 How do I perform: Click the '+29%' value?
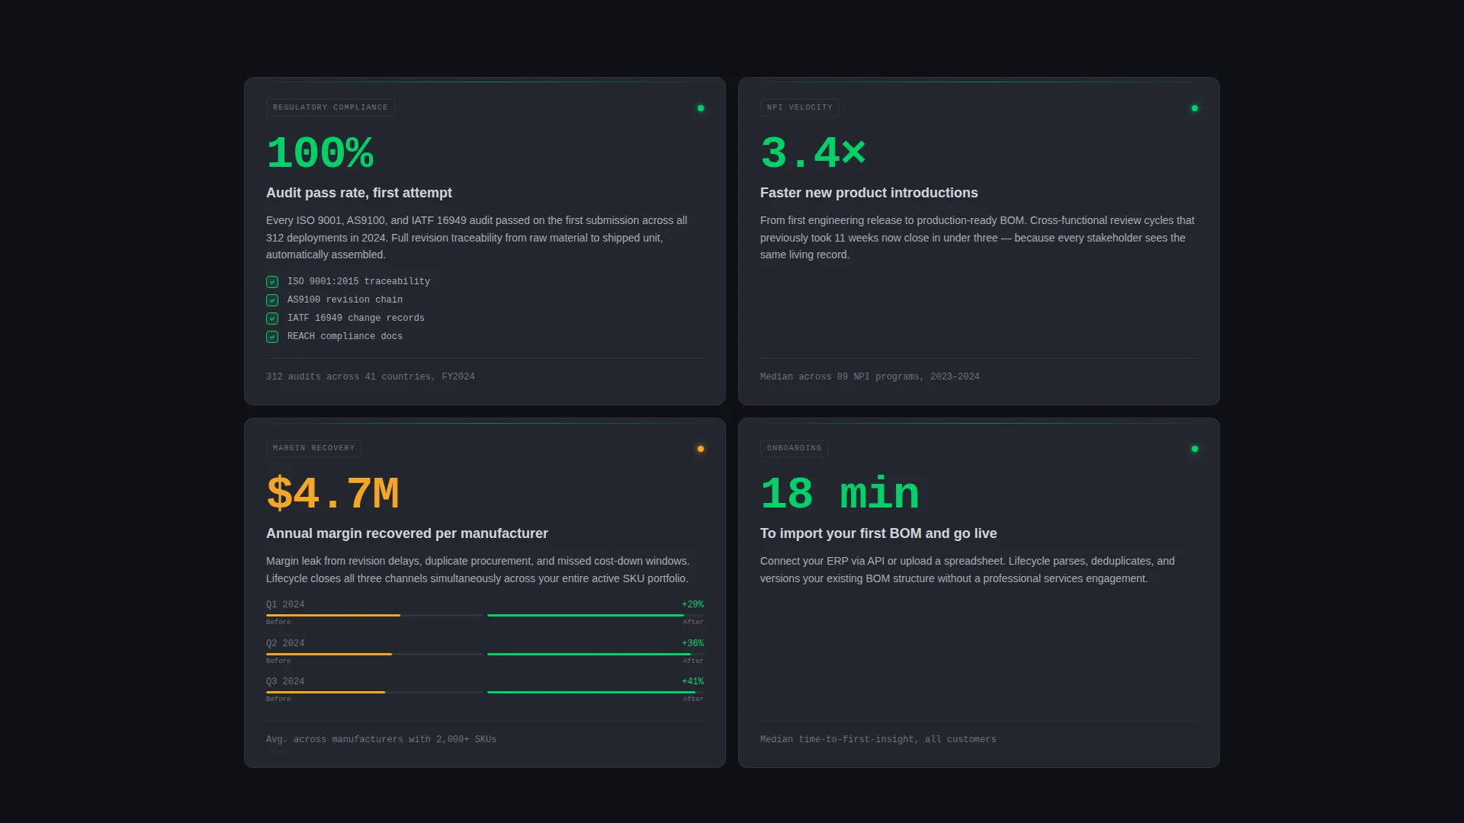click(x=693, y=605)
